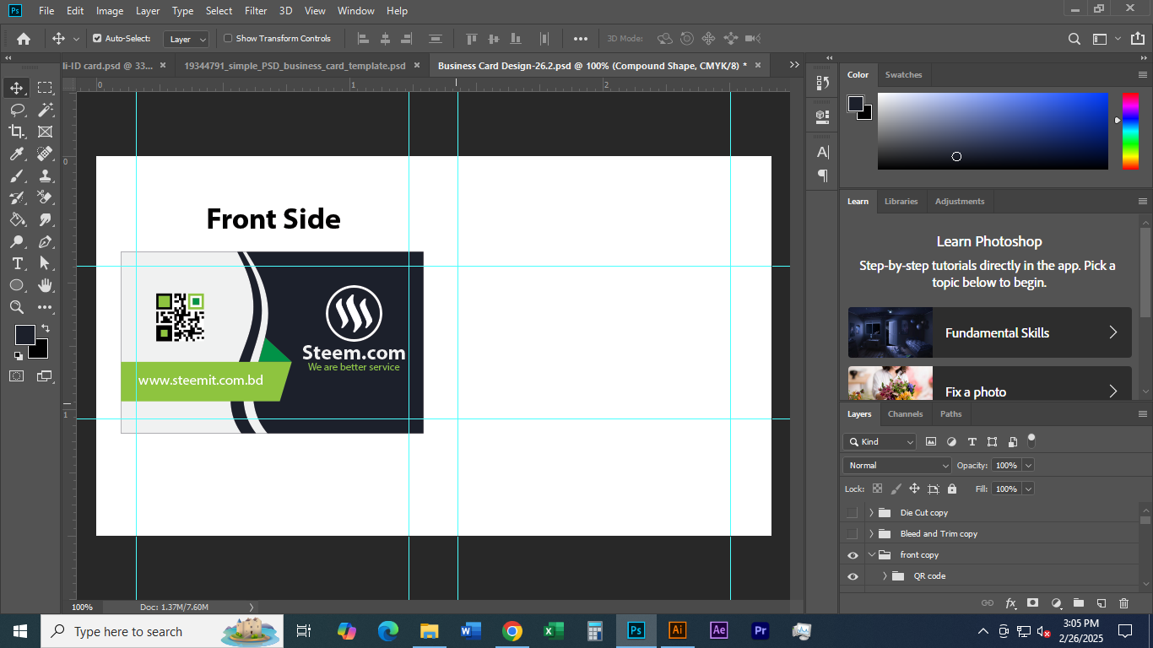Create a new group folder in Layers panel

[1079, 603]
